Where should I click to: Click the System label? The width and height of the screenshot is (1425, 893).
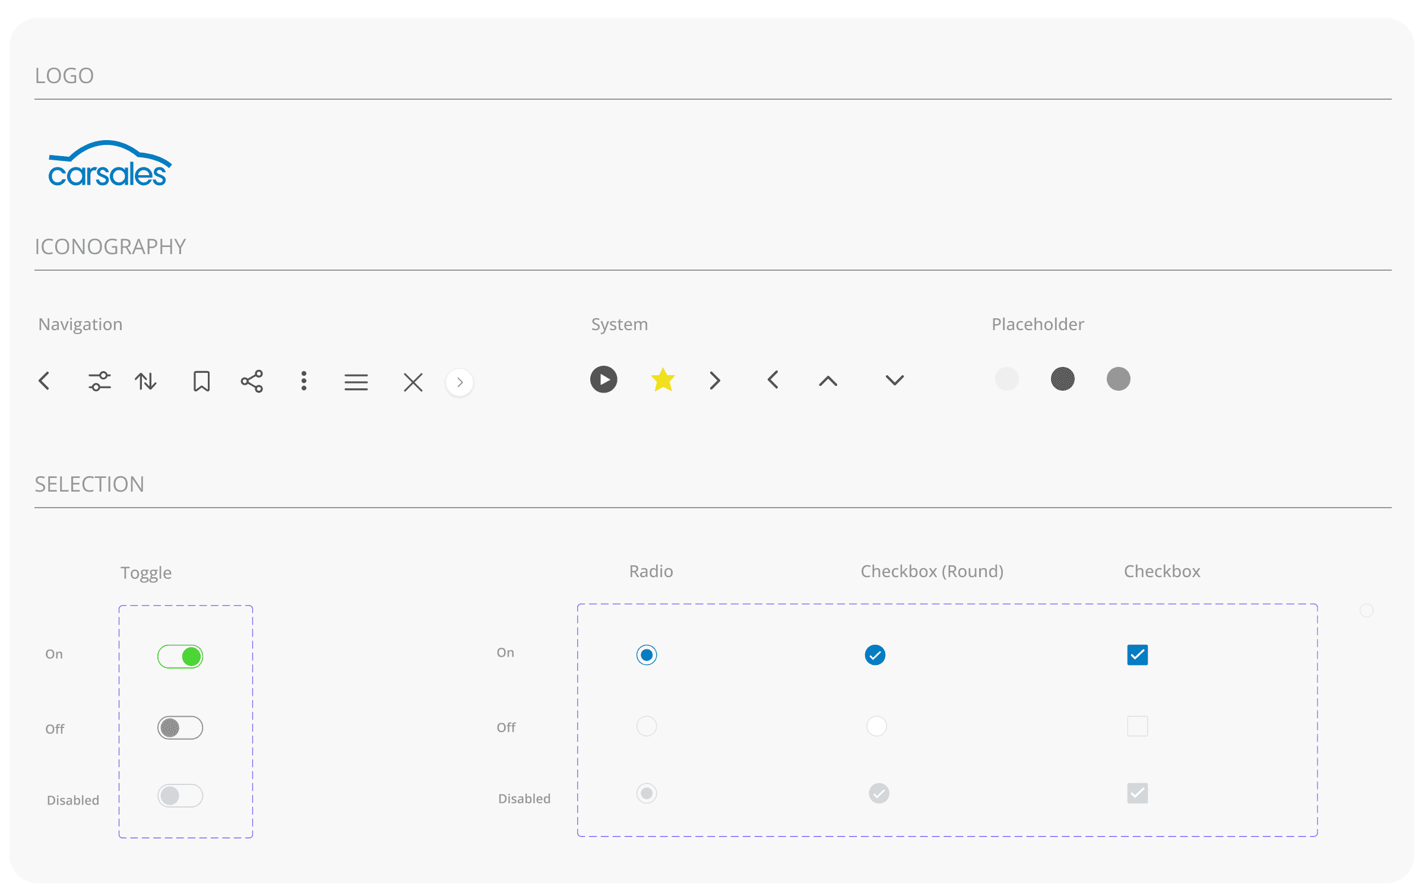click(x=620, y=324)
